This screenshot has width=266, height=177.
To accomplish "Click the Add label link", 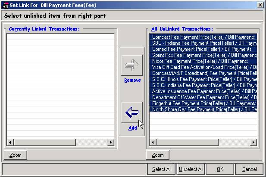I will (x=132, y=128).
